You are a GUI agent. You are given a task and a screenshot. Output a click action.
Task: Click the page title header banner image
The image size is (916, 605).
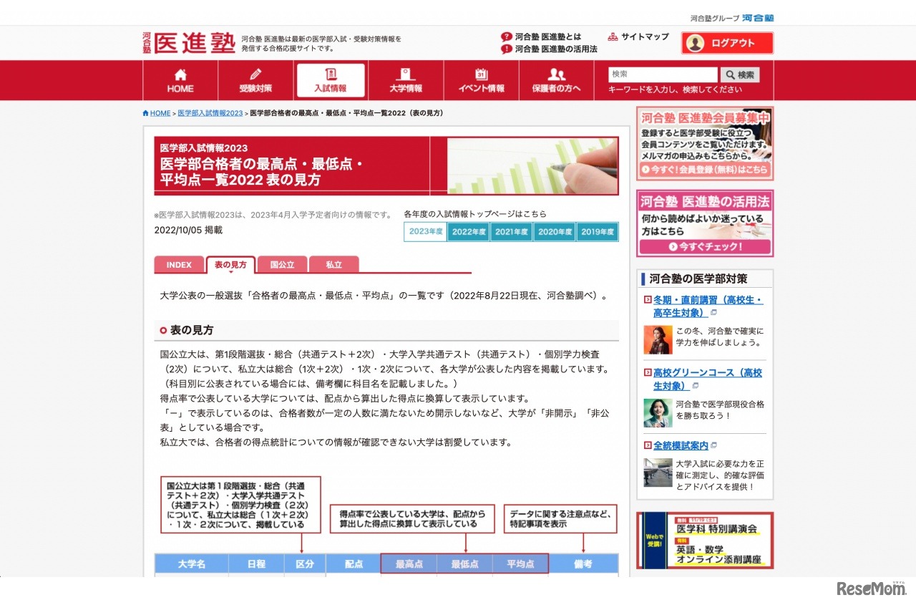tap(386, 166)
